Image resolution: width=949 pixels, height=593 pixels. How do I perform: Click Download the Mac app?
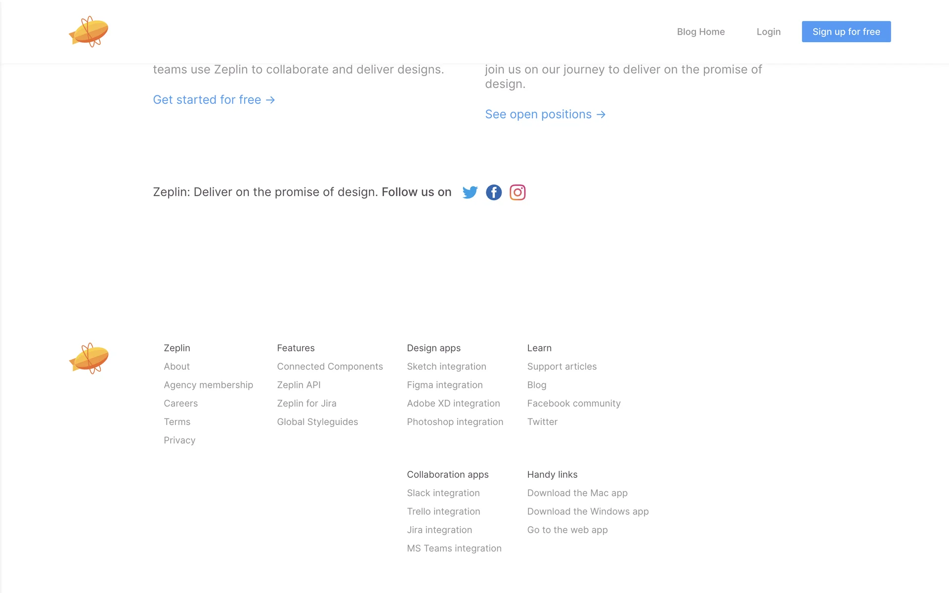coord(577,493)
